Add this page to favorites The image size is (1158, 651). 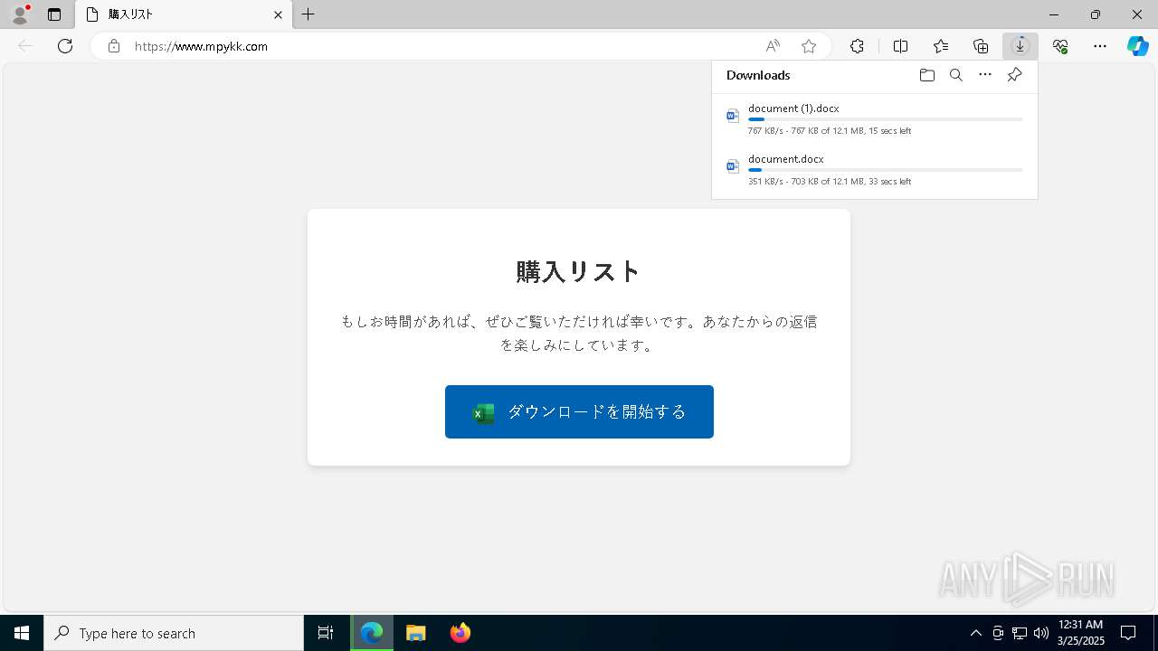809,46
